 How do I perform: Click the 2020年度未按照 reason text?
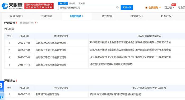[130, 50]
